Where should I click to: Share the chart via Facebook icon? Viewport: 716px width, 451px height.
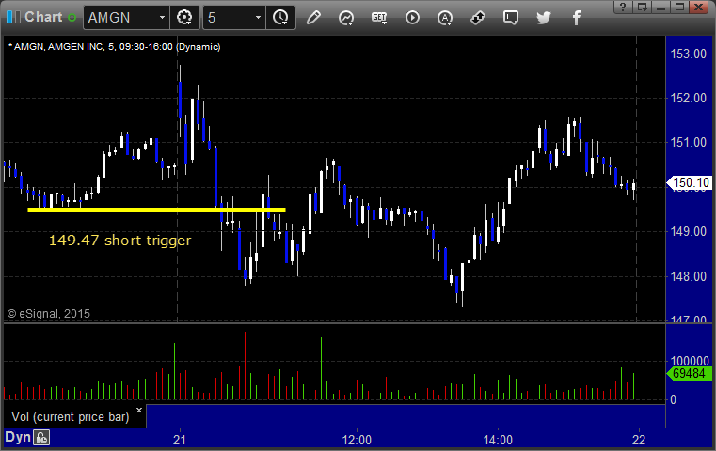(x=577, y=18)
